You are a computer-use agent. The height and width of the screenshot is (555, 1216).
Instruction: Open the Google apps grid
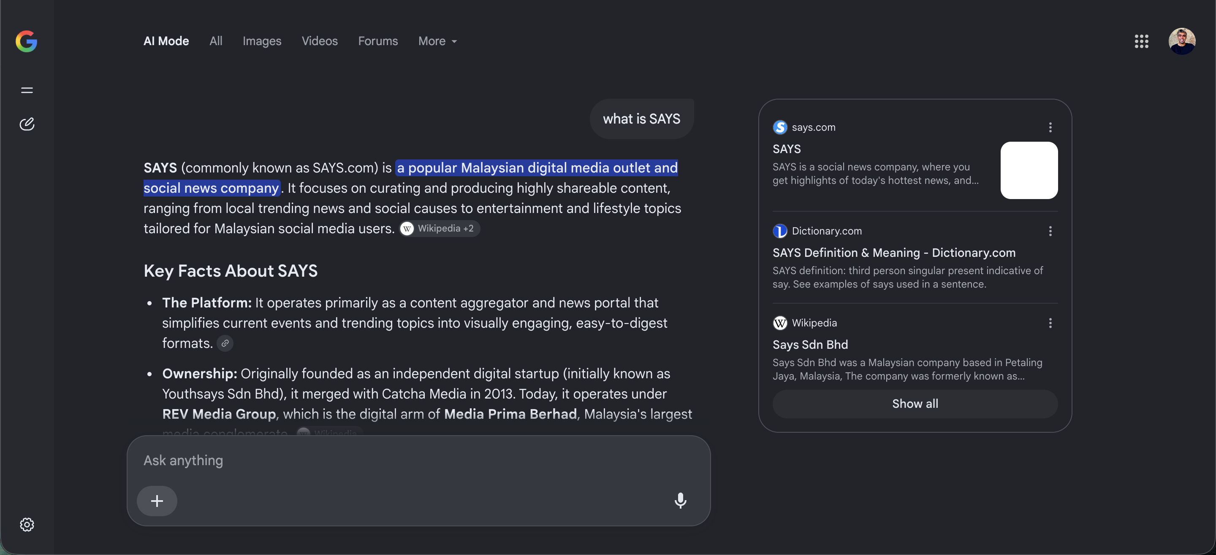(1141, 41)
